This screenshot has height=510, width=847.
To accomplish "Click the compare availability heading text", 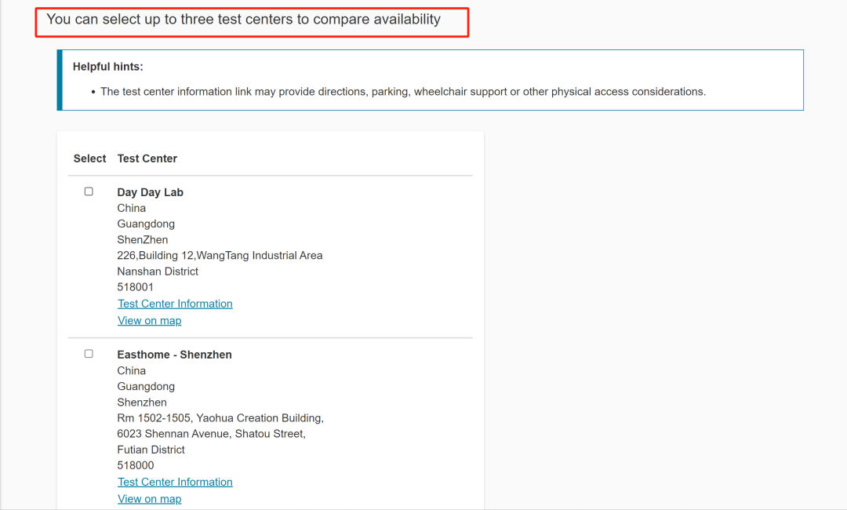I will coord(243,20).
